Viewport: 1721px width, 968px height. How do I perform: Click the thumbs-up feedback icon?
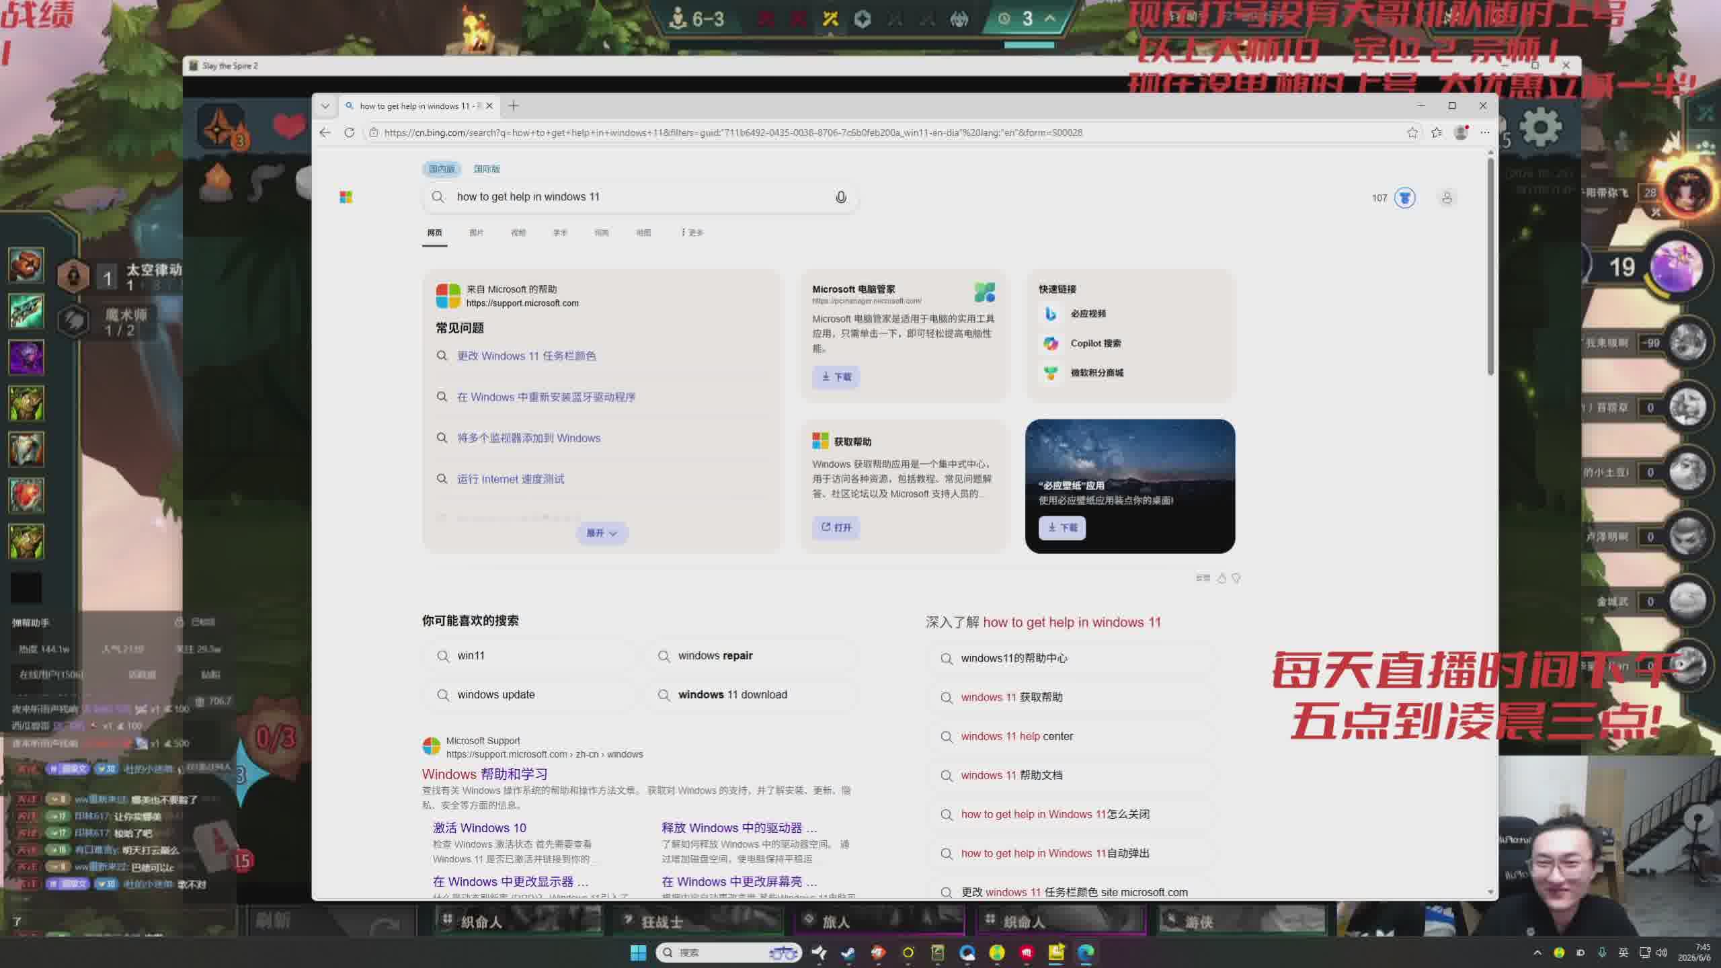(1222, 578)
